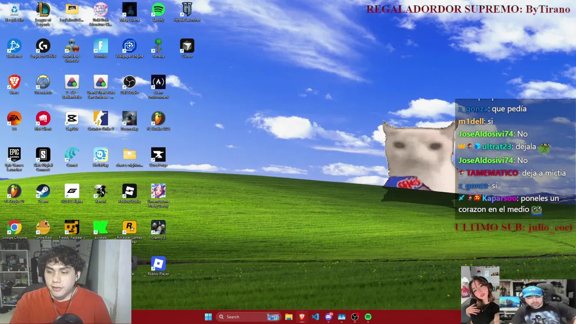
Task: Launch the Comet browser shortcut
Action: tap(72, 157)
